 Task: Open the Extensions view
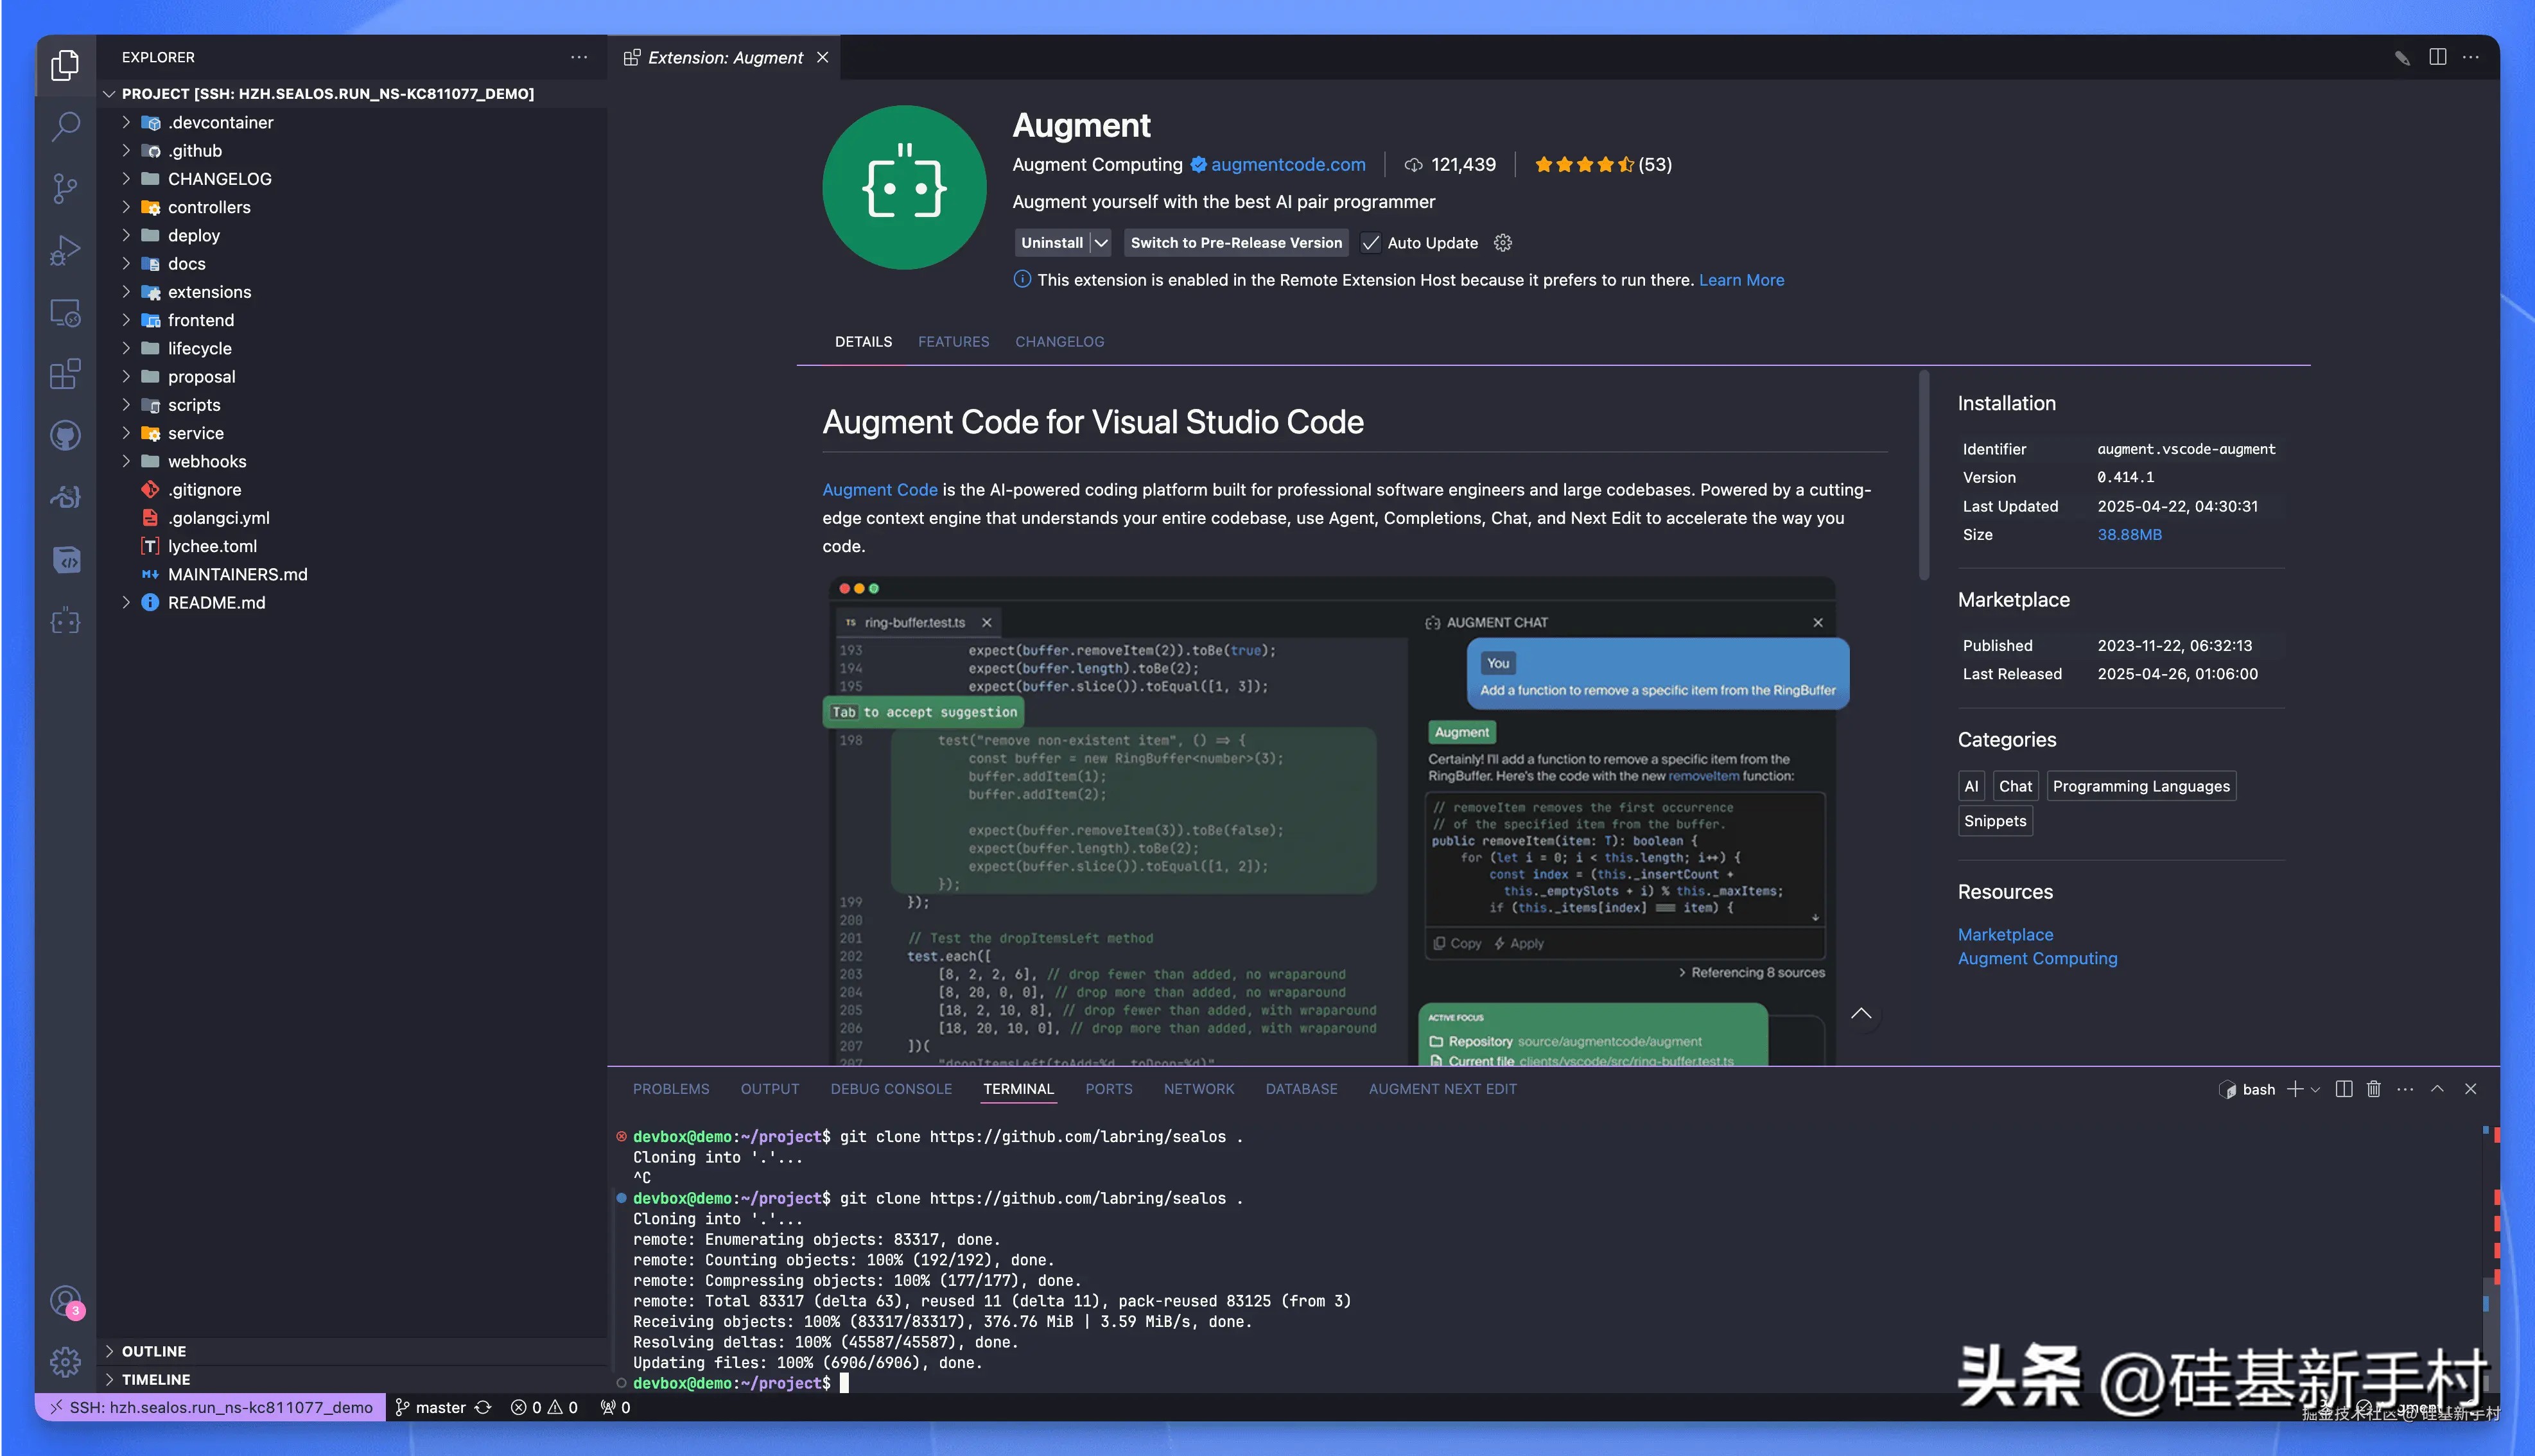(x=65, y=374)
